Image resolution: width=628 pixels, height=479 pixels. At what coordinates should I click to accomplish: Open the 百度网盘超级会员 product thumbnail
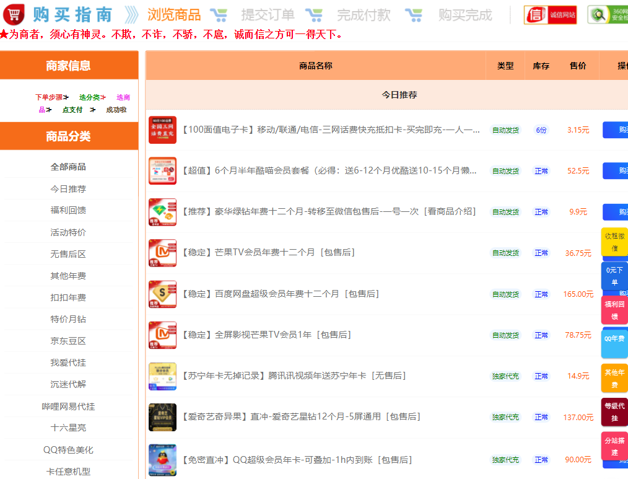[163, 294]
